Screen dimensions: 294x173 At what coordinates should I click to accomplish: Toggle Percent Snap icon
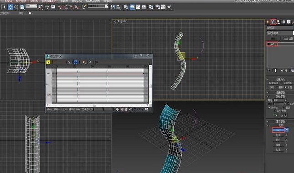click(72, 7)
